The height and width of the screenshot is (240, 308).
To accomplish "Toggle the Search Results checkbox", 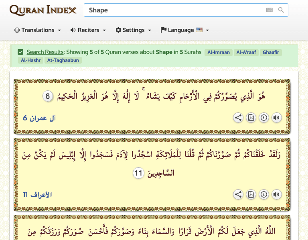I will click(20, 52).
